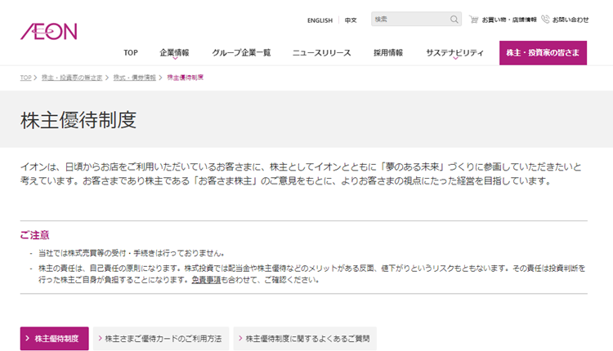Expand サステナビリティ navigation menu
This screenshot has width=613, height=351.
click(x=455, y=53)
